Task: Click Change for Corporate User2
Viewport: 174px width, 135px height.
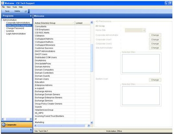Action: click(x=155, y=44)
